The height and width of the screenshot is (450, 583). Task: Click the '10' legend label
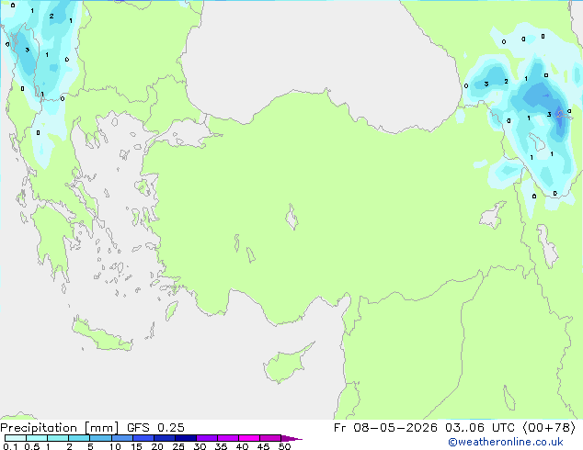(115, 446)
